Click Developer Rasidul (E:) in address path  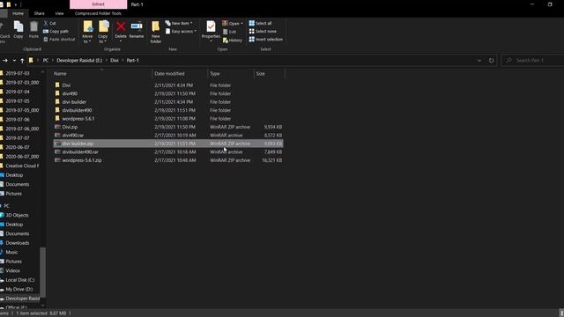(x=79, y=61)
